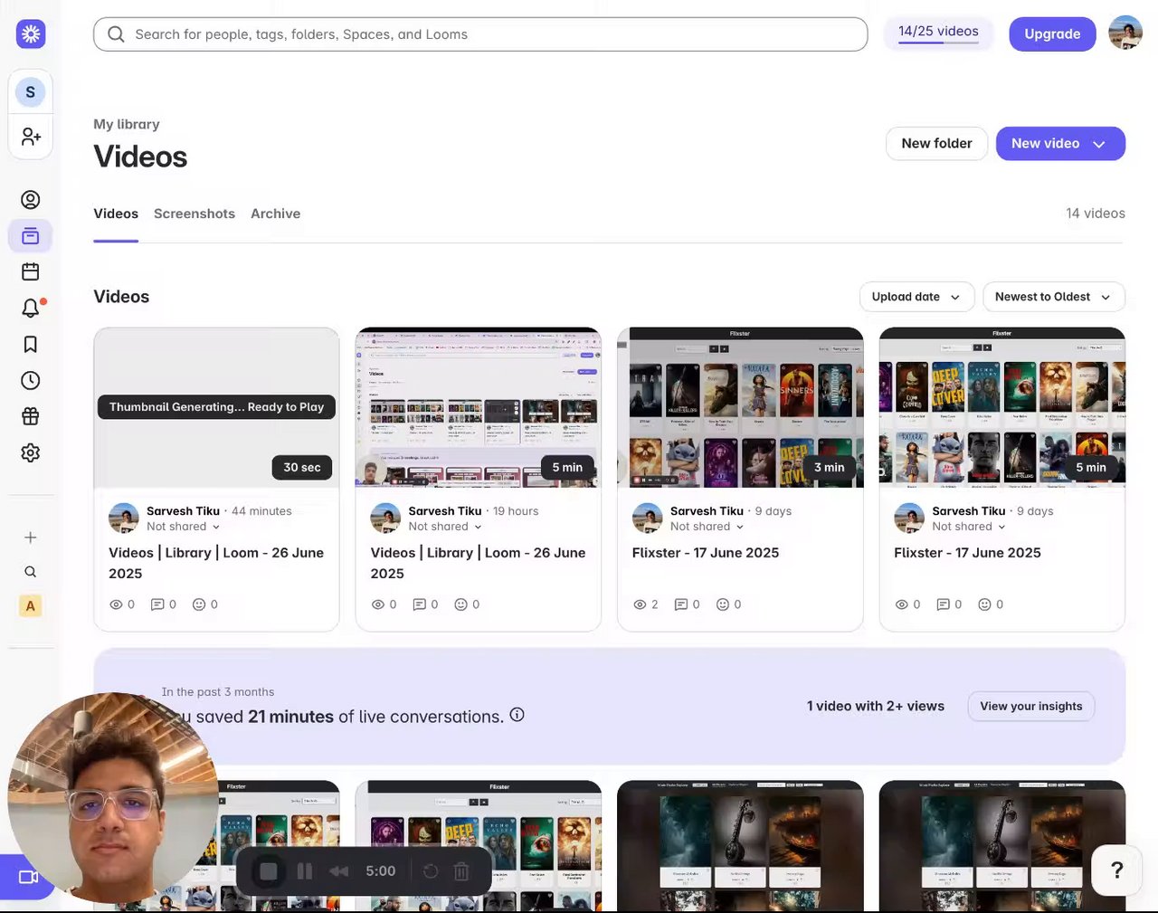Open the 3 min Flixster thumbnail

740,407
